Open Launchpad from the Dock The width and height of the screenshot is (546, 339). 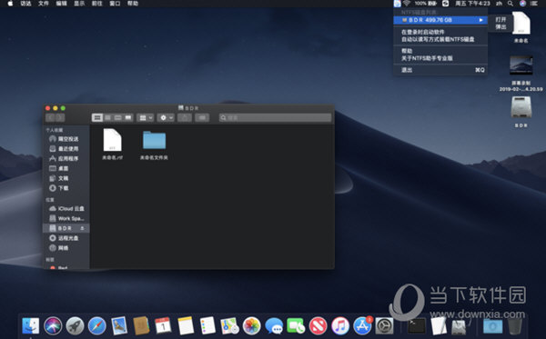tap(75, 326)
